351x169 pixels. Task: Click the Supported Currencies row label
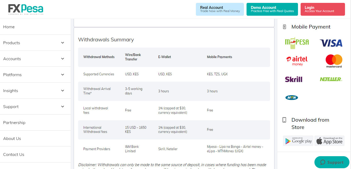99,74
